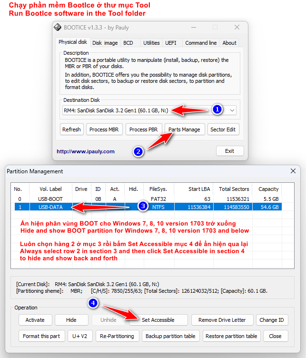Click the Capacity column header

(268, 189)
